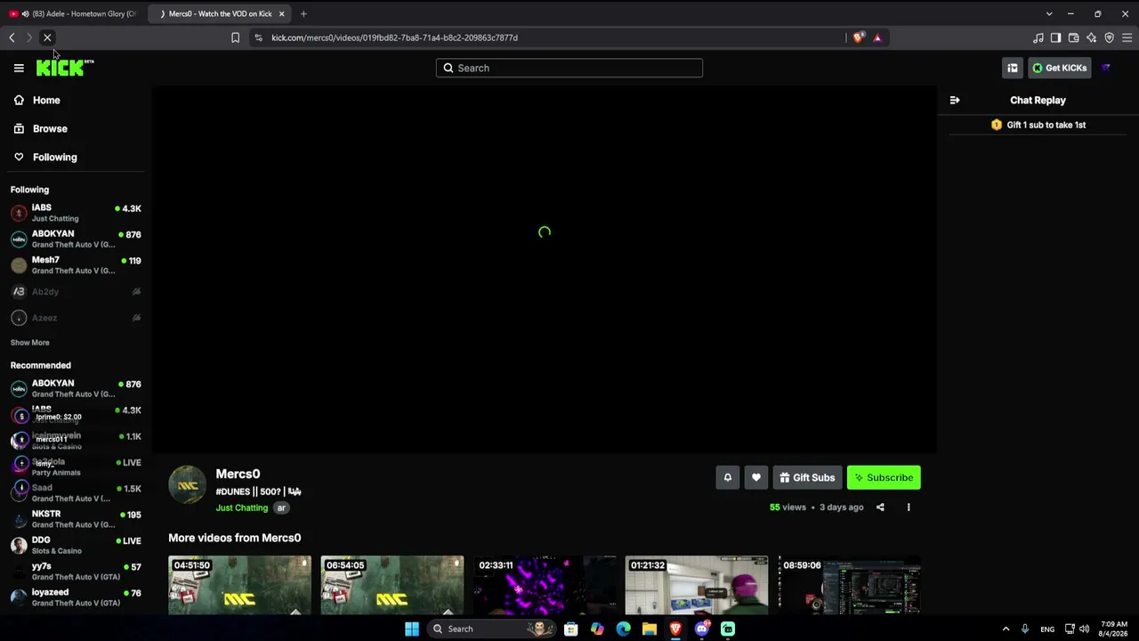The width and height of the screenshot is (1139, 641).
Task: Open the taskbar clock and date
Action: (x=1114, y=629)
